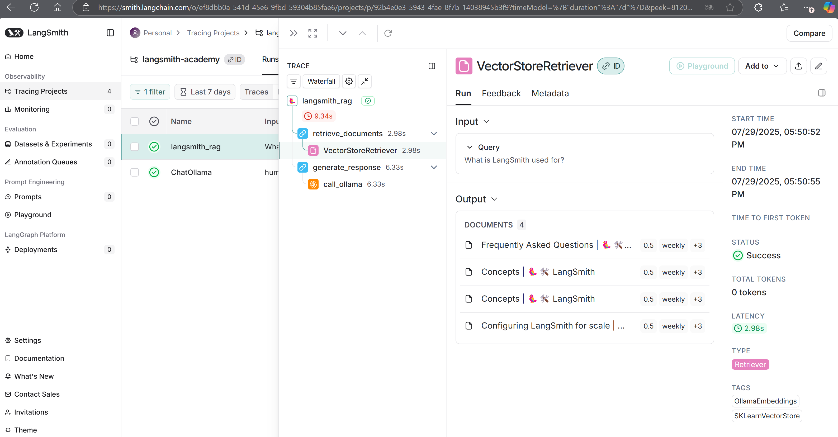Refresh the trace view
Viewport: 838px width, 437px height.
point(388,33)
